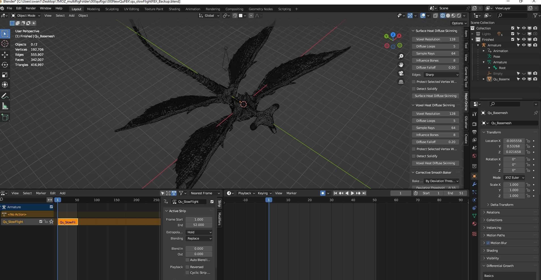Click the viewport zoom magnifier icon
Image resolution: width=541 pixels, height=280 pixels.
pyautogui.click(x=401, y=56)
